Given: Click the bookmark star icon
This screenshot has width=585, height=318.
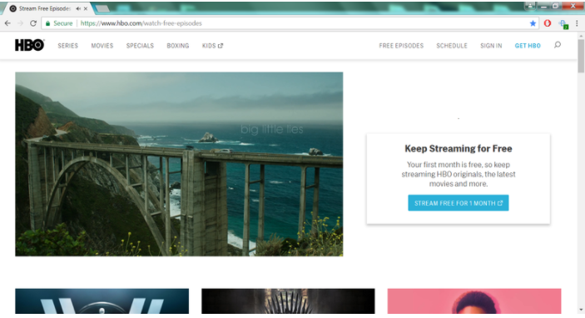Looking at the screenshot, I should tap(533, 23).
